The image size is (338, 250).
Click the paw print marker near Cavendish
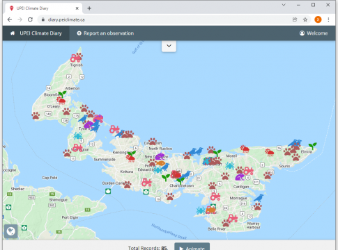(x=153, y=142)
